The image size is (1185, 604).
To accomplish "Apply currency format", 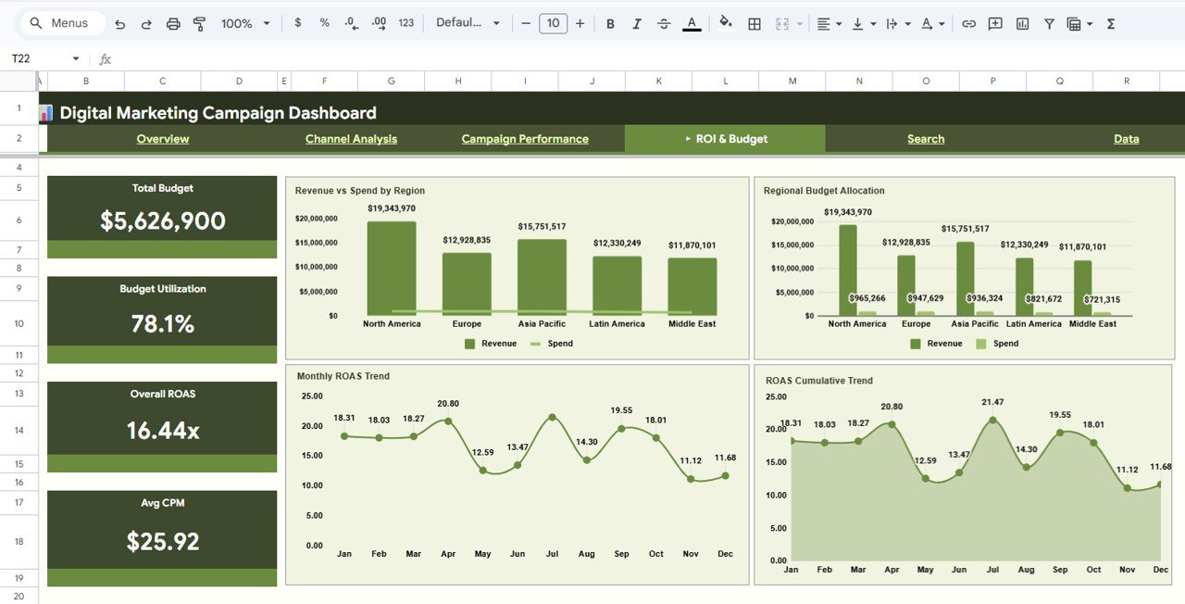I will 297,22.
